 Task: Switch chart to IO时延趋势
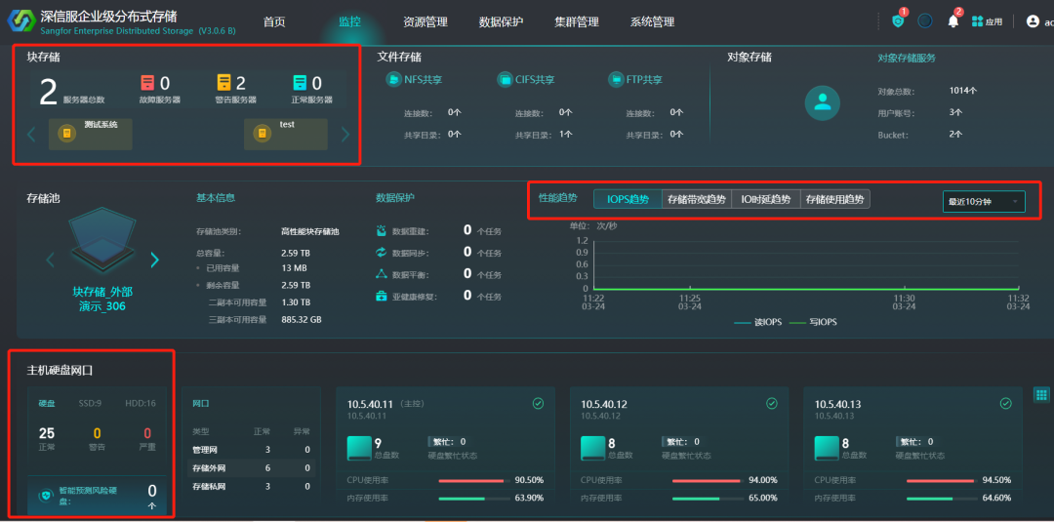pos(765,200)
